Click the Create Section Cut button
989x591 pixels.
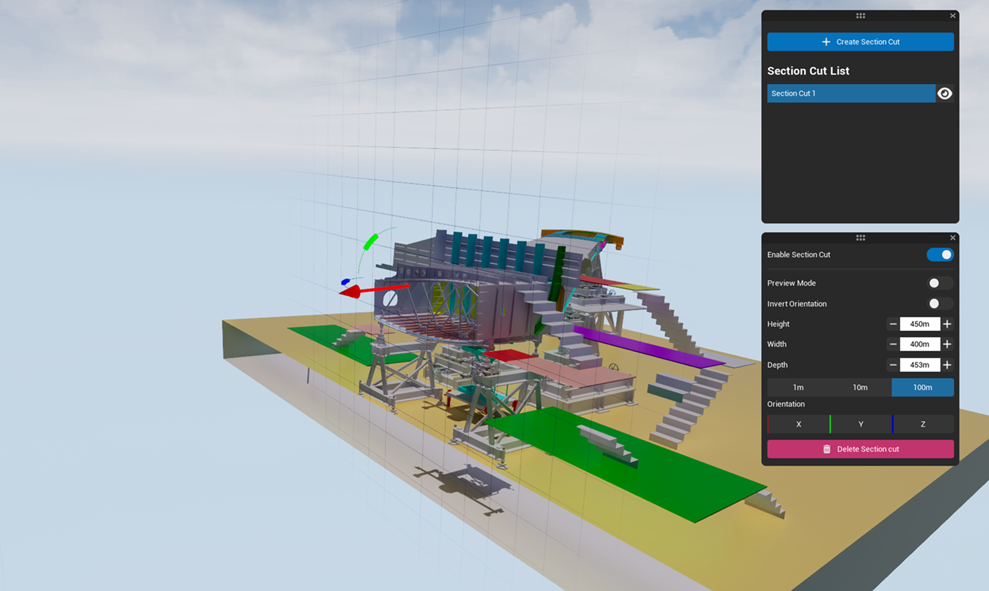click(860, 42)
